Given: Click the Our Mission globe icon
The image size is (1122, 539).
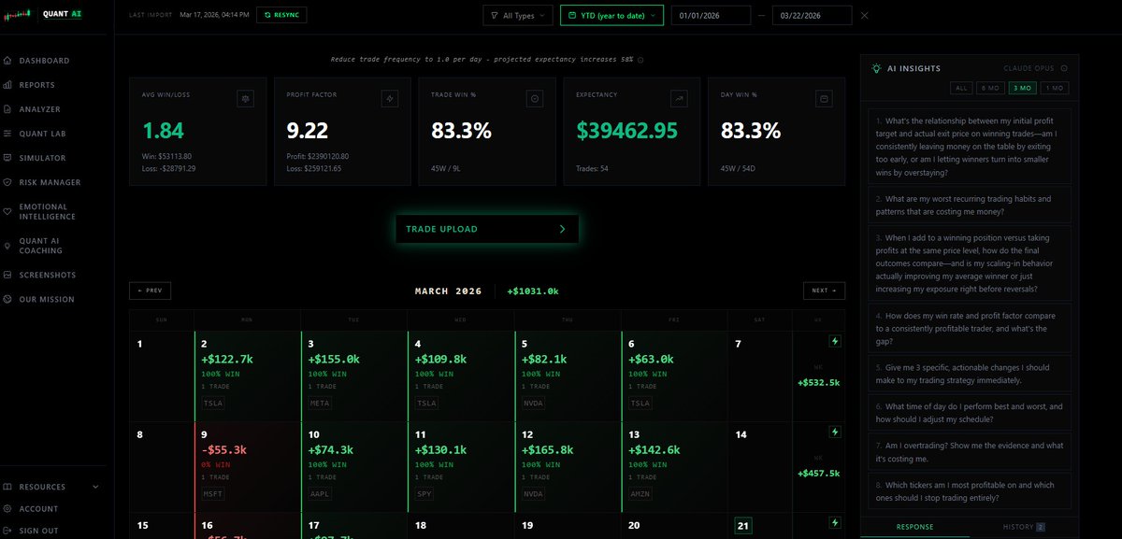Looking at the screenshot, I should (x=7, y=299).
